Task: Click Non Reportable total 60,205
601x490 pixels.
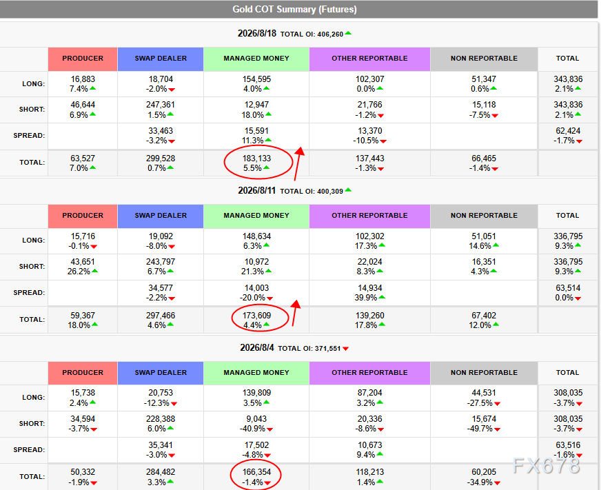Action: [484, 472]
